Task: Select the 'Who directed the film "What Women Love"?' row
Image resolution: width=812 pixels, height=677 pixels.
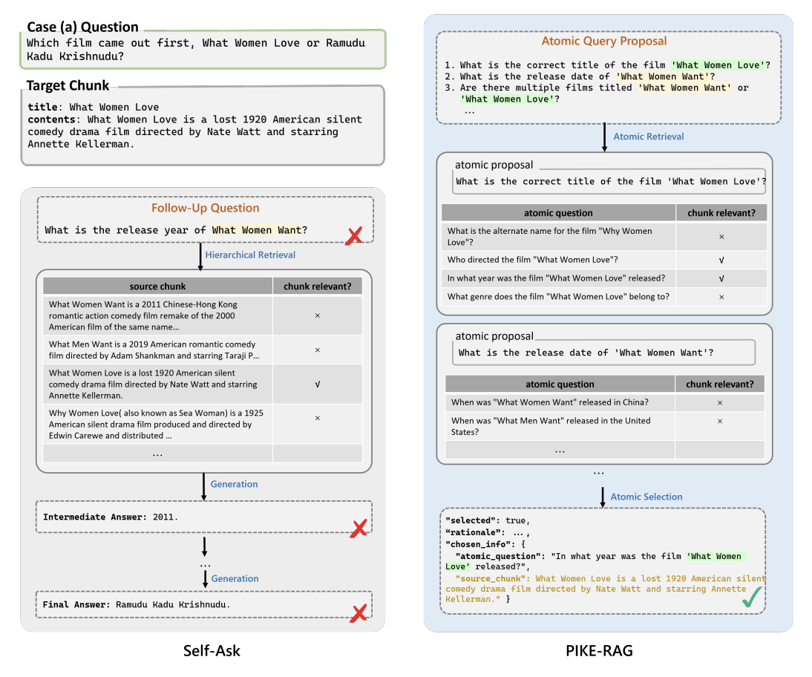Action: click(x=604, y=260)
